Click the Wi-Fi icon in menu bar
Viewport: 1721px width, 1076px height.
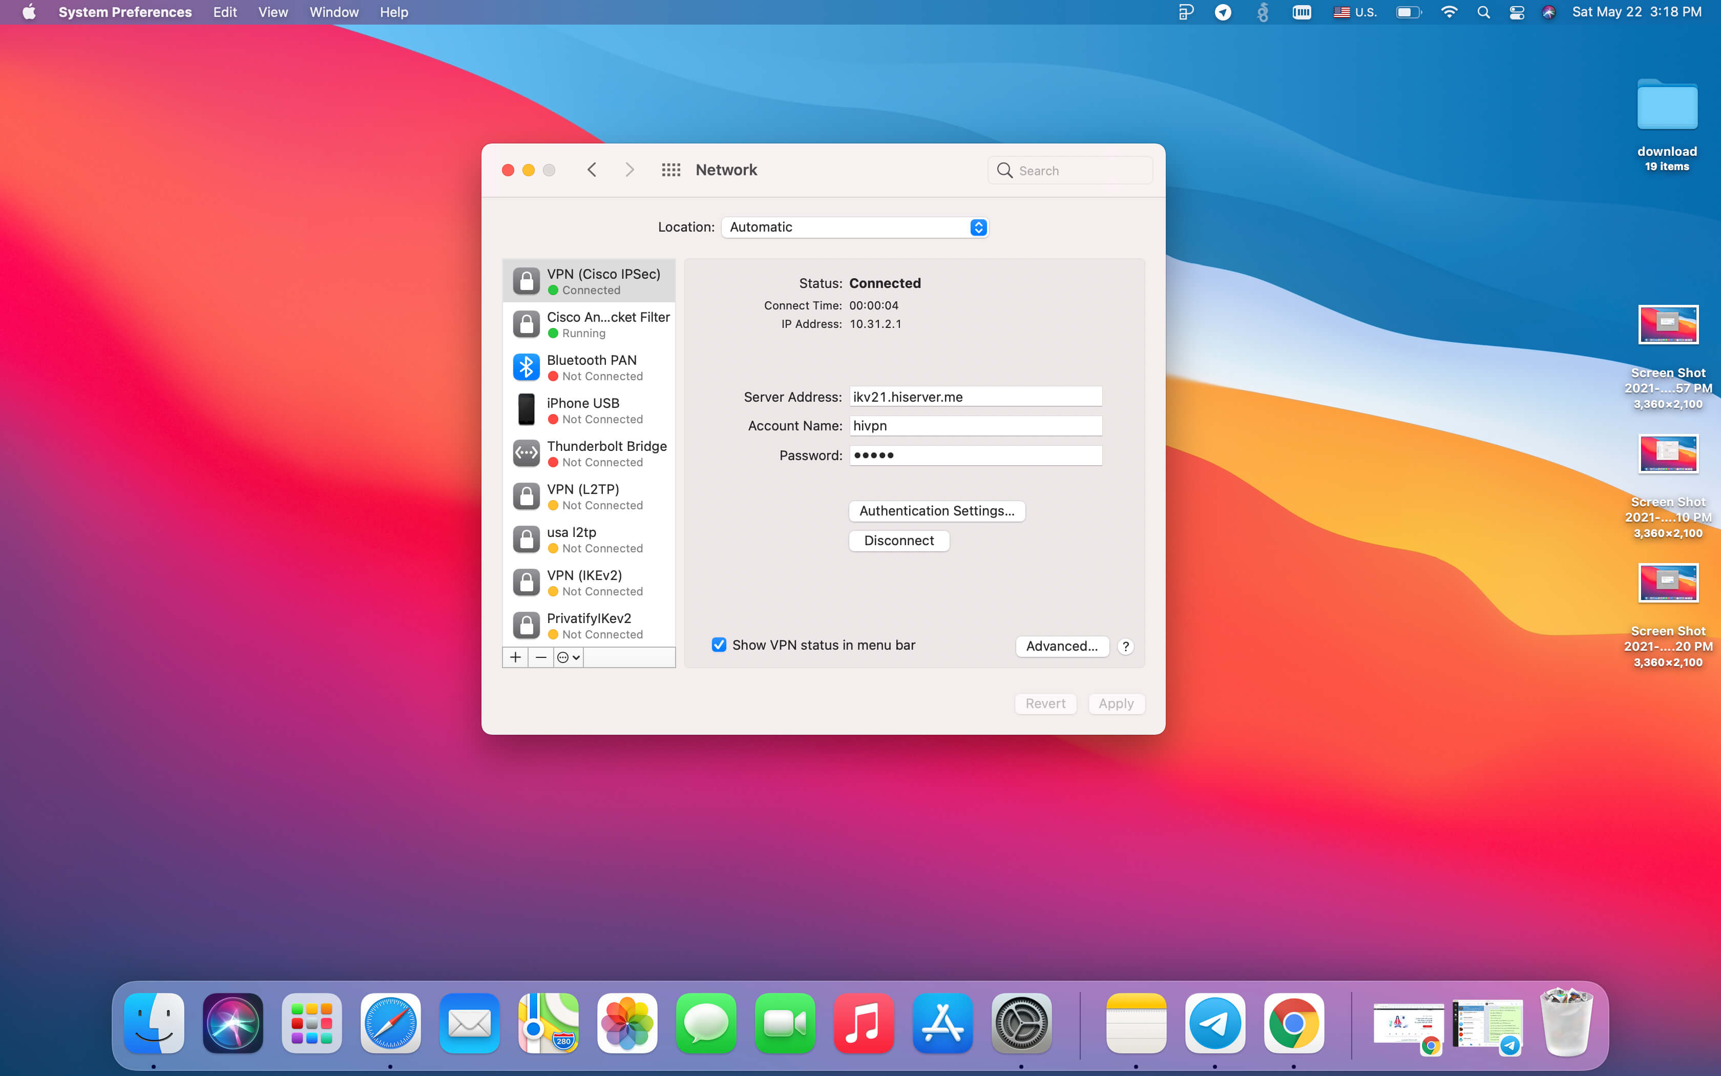tap(1449, 12)
